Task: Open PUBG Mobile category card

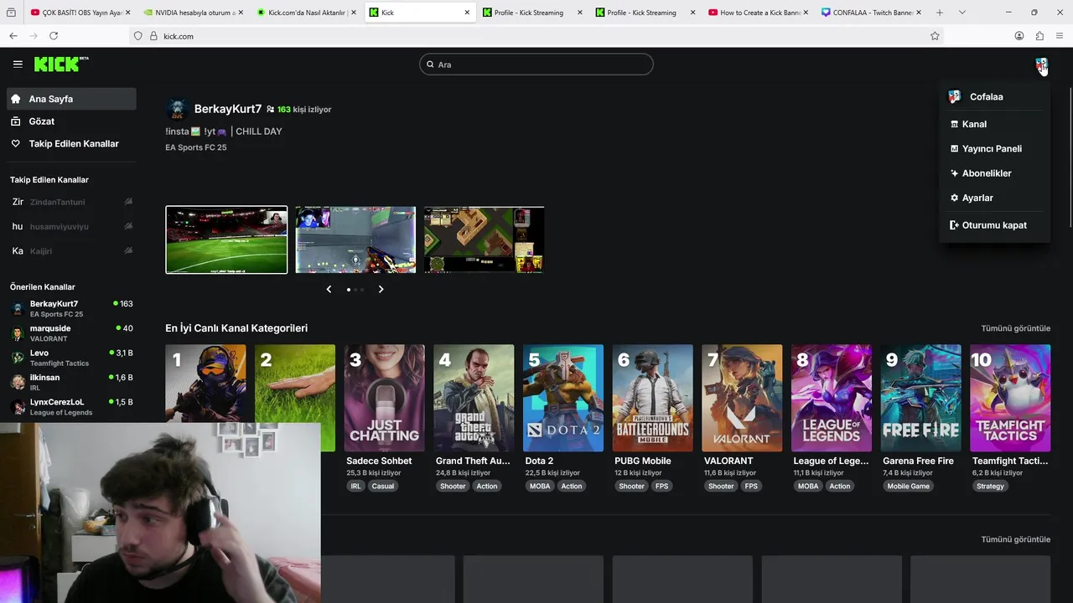Action: point(653,398)
